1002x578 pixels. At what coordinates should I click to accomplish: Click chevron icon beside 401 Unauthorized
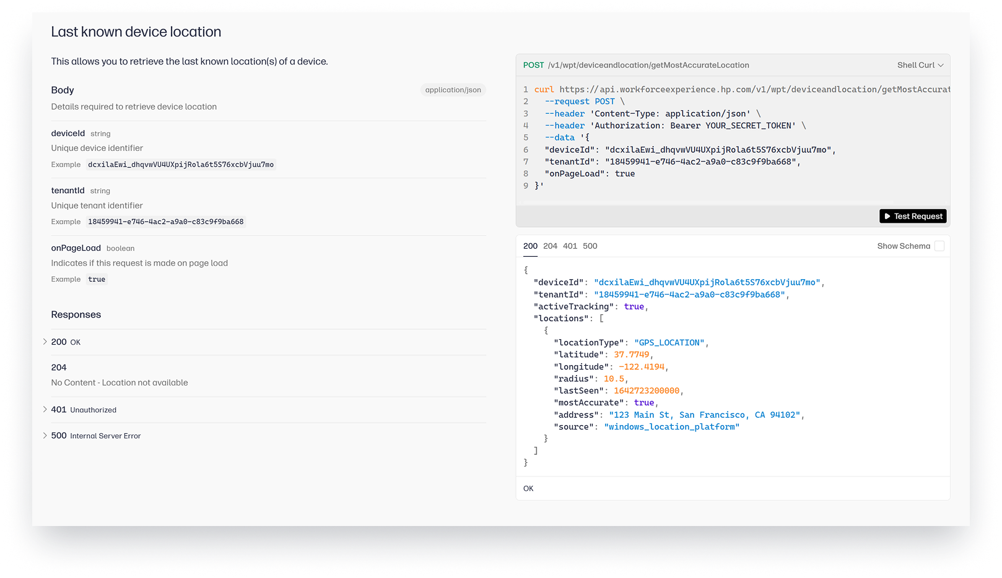[x=45, y=409]
